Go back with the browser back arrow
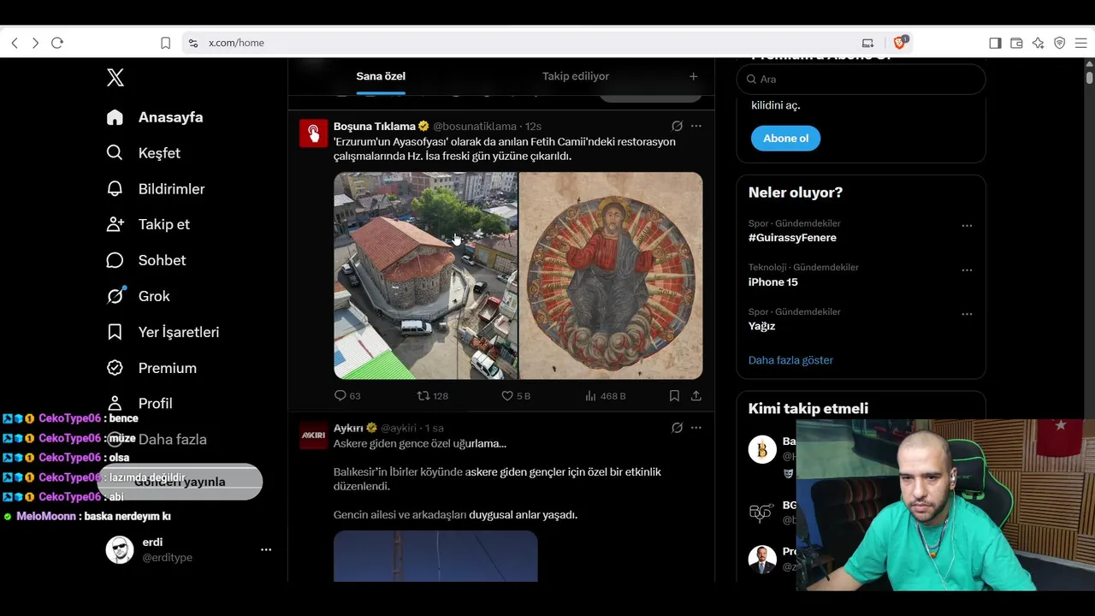Screen dimensions: 1095x616 15,43
